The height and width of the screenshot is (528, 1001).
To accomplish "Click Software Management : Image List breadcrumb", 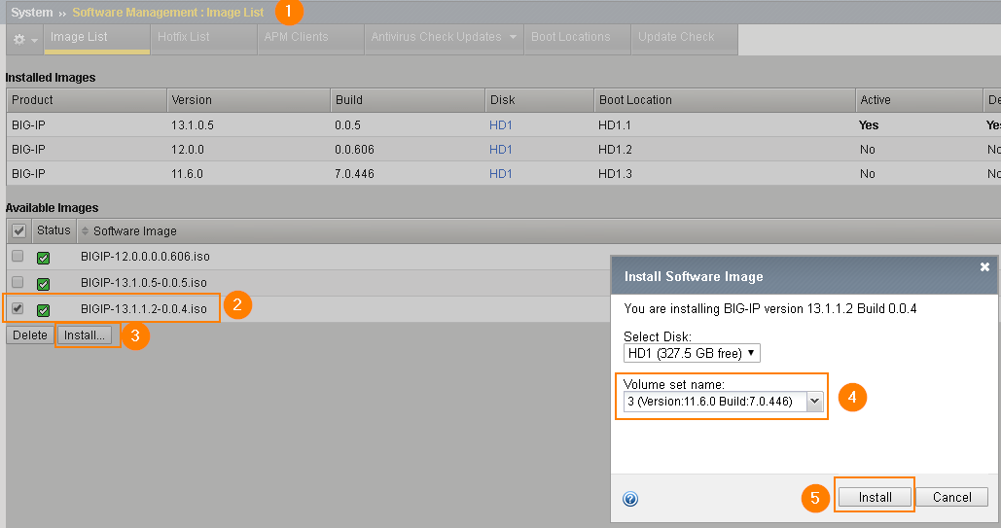I will (168, 13).
